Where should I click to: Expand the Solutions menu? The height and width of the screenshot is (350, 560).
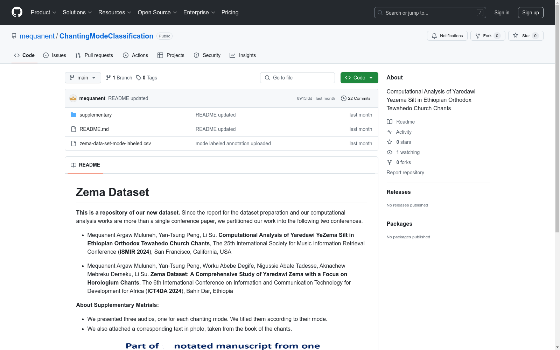click(x=77, y=13)
